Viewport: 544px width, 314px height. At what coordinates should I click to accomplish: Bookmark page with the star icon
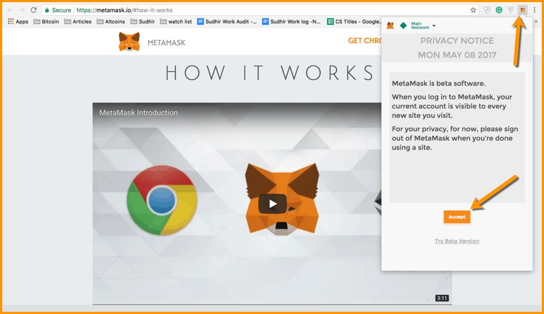pos(473,10)
